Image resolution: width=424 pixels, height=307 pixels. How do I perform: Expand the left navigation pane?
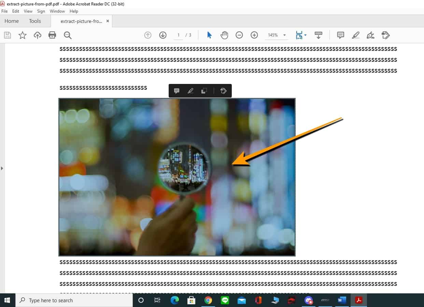[2, 168]
